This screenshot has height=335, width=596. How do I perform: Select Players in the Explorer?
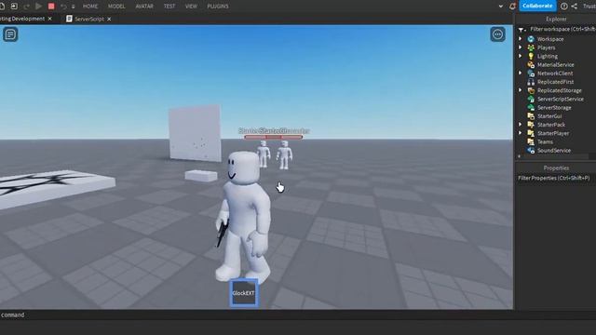(547, 47)
